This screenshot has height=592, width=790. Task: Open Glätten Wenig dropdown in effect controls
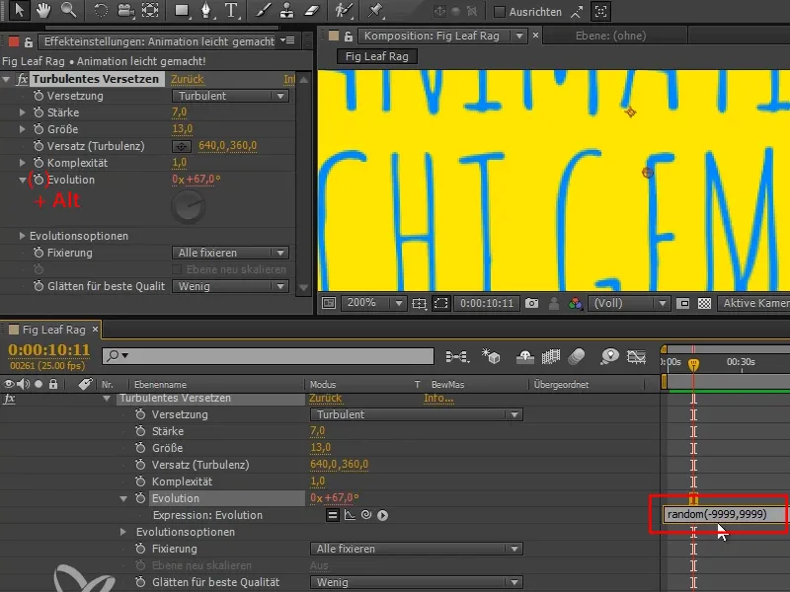[x=230, y=286]
